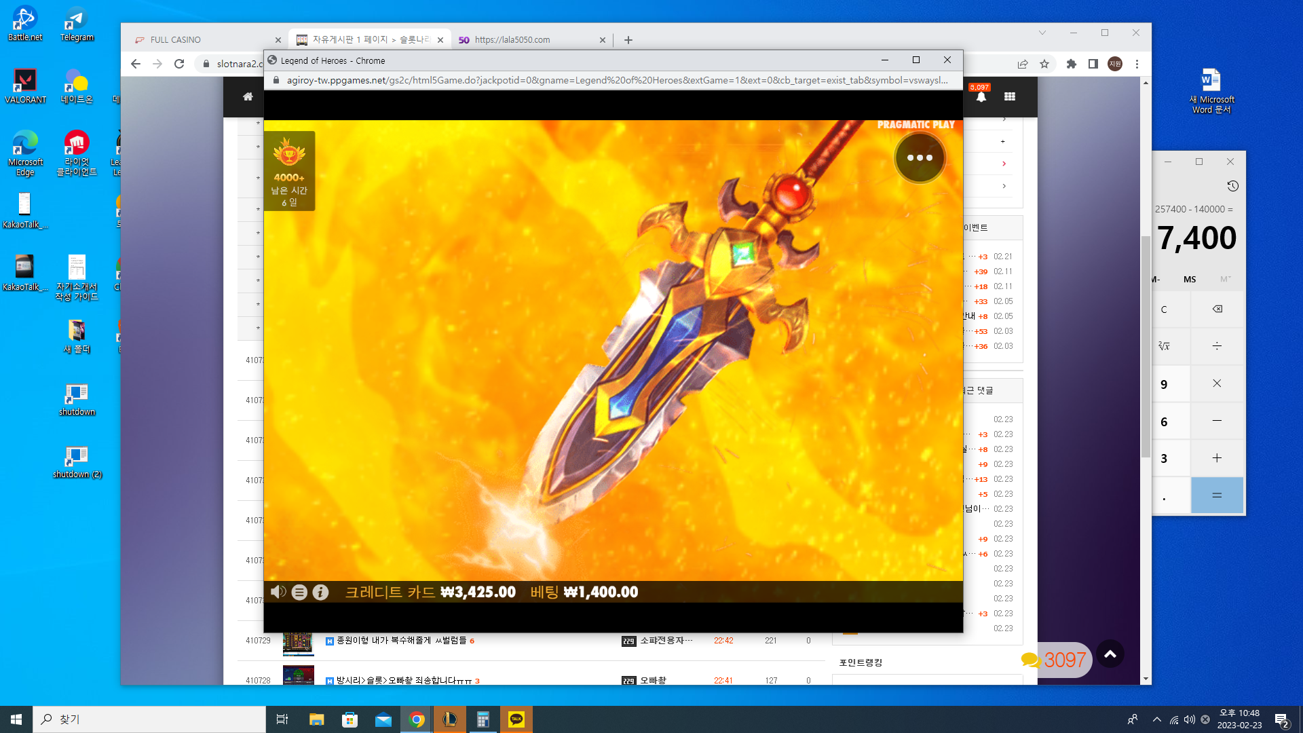1303x733 pixels.
Task: Open the KakaoTalk taskbar icon
Action: pos(516,719)
